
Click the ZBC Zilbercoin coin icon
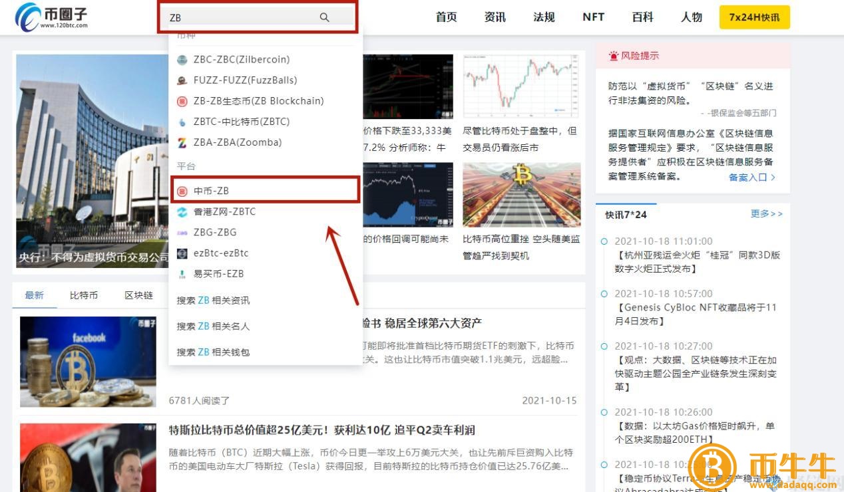(182, 60)
